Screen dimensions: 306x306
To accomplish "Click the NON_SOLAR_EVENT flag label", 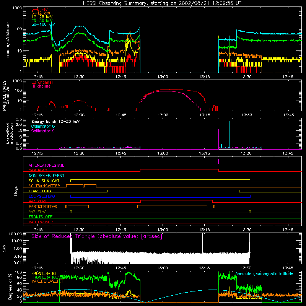I will pyautogui.click(x=46, y=176).
